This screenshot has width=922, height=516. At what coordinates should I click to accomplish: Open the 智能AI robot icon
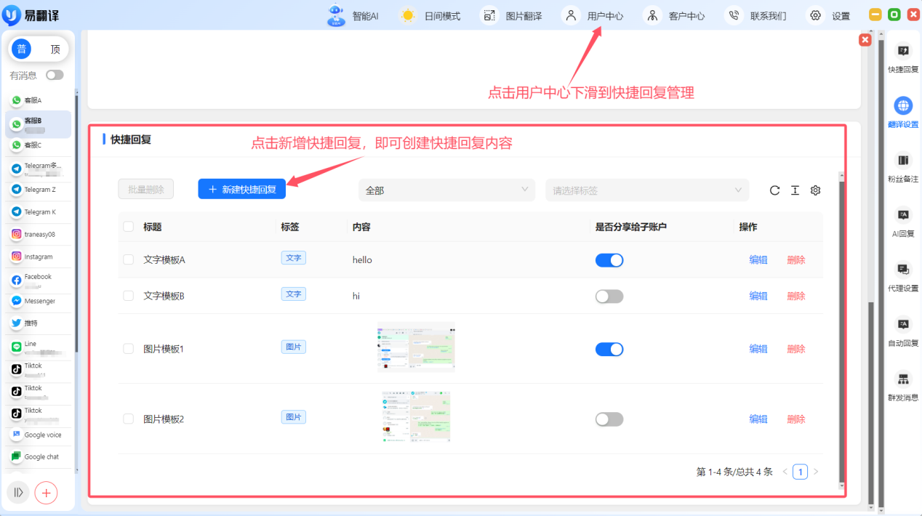[336, 15]
